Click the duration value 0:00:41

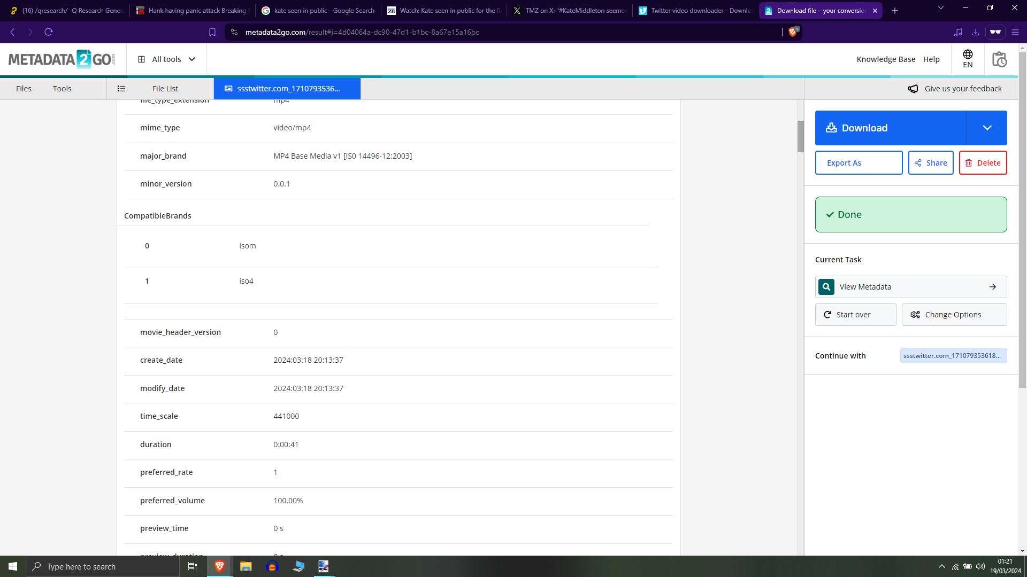coord(286,445)
